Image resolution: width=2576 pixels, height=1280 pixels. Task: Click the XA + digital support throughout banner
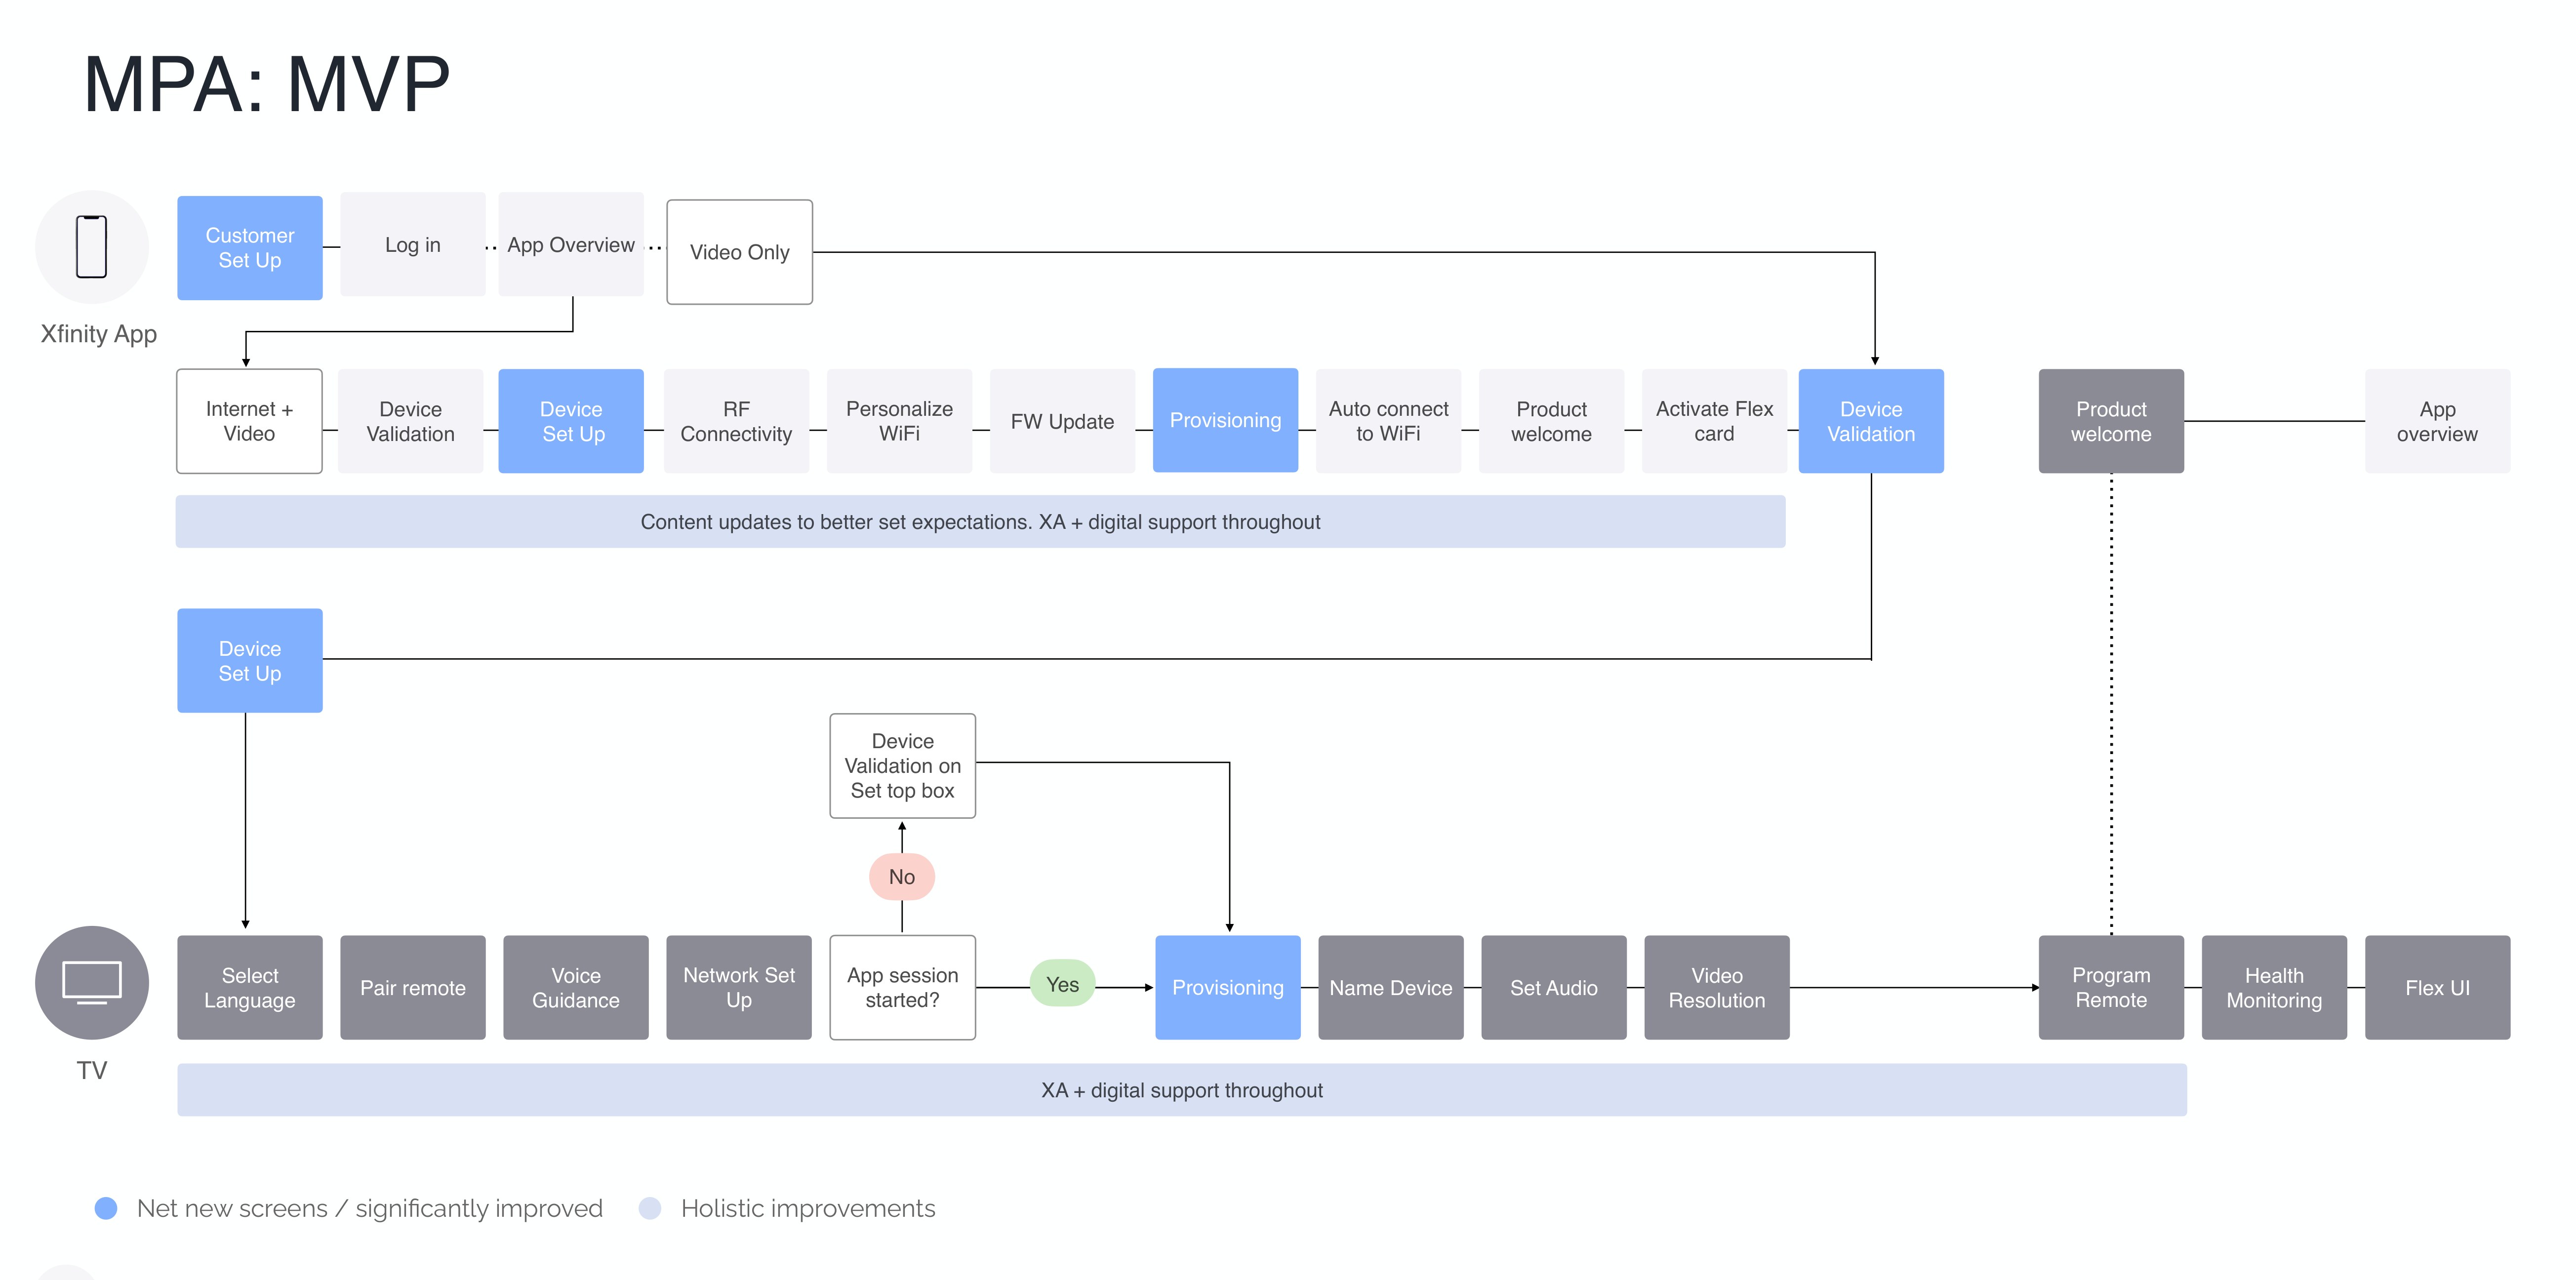[x=1182, y=1090]
